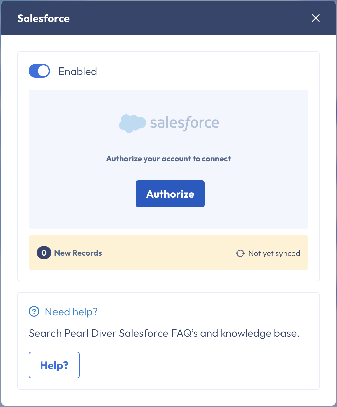This screenshot has width=337, height=407.
Task: Select the New Records label
Action: click(x=78, y=253)
